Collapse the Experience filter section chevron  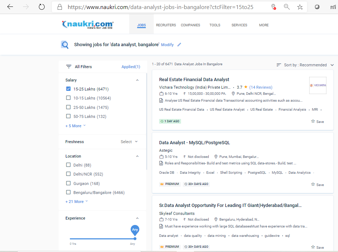click(x=137, y=218)
